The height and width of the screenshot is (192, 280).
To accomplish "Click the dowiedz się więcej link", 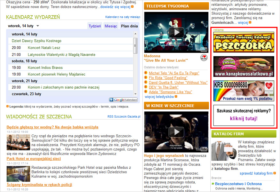I will [x=115, y=7].
